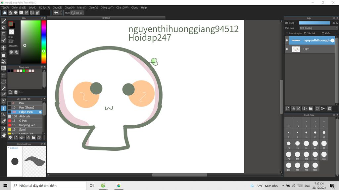Switch to the Untitled canvas tab
339x190 pixels.
coord(106,18)
